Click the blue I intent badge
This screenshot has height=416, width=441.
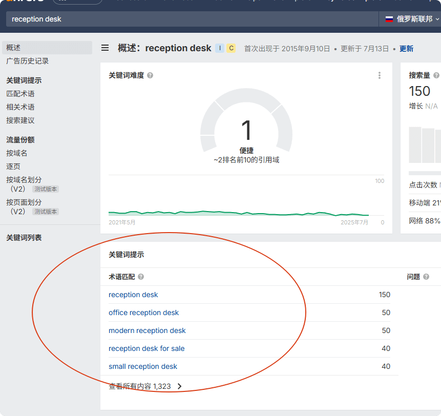pos(220,48)
